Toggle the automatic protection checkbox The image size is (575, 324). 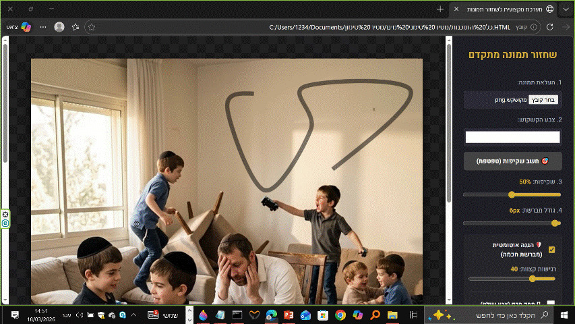(x=551, y=250)
